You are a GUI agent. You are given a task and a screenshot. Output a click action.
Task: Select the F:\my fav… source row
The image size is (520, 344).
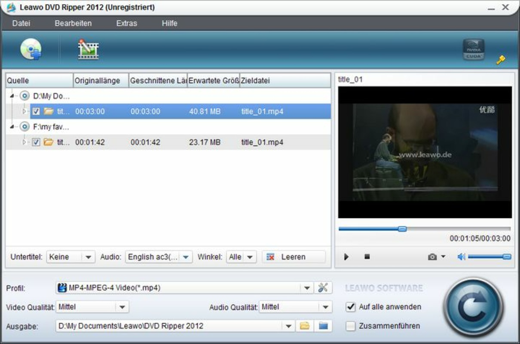tap(168, 127)
